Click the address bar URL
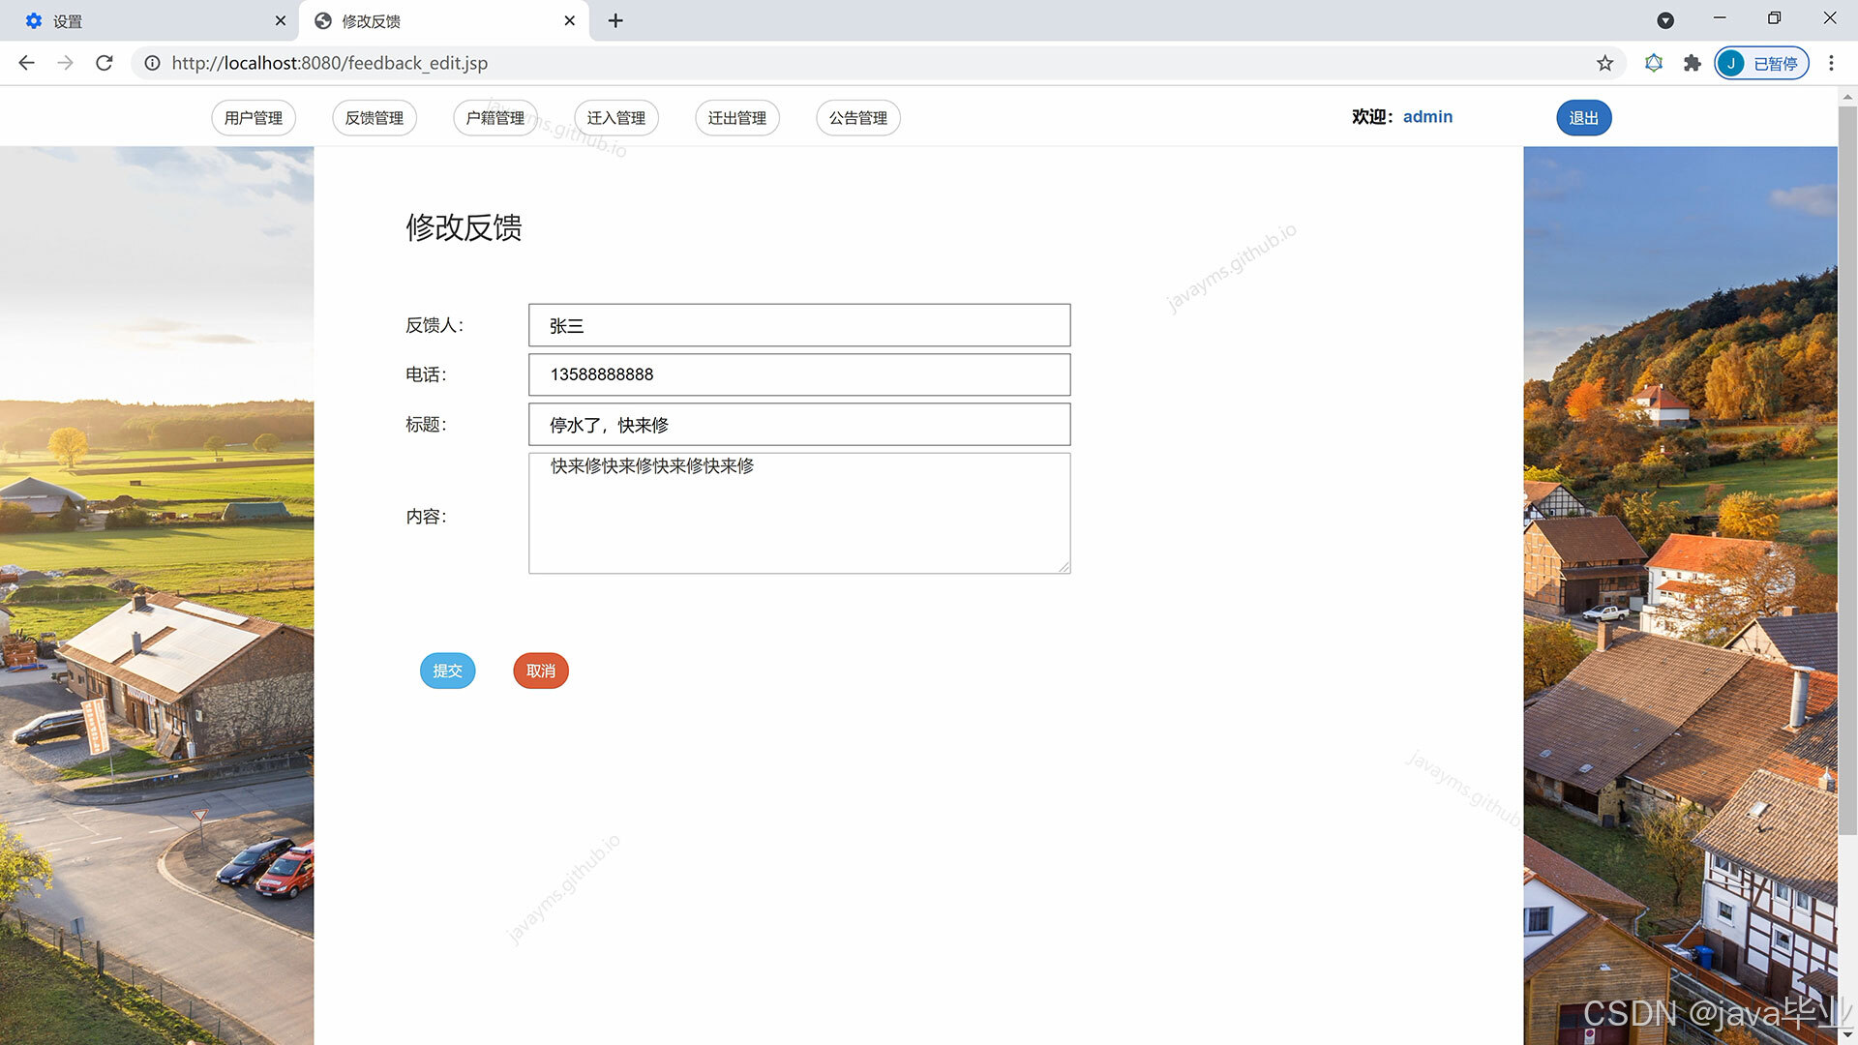Viewport: 1858px width, 1045px height. click(x=330, y=63)
